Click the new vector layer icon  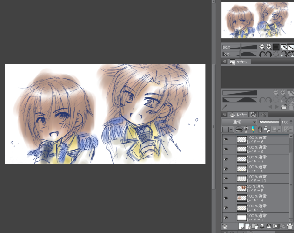coord(248,226)
